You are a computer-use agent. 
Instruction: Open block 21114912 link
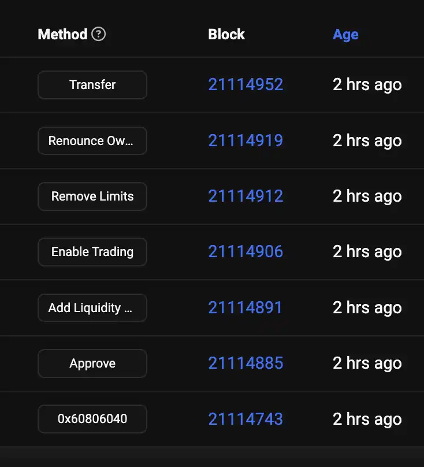point(246,197)
